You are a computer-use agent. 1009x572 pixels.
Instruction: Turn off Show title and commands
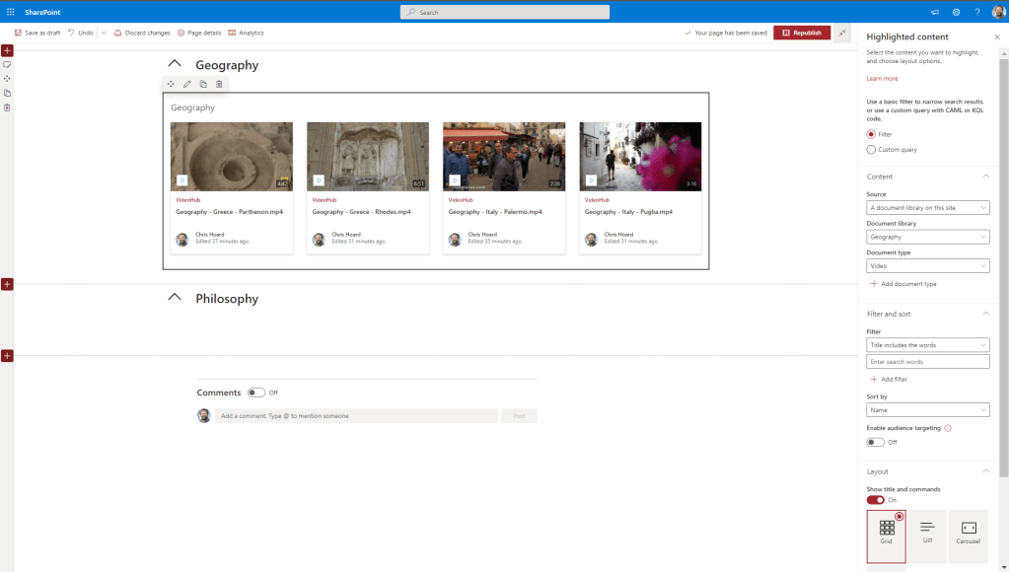point(875,500)
